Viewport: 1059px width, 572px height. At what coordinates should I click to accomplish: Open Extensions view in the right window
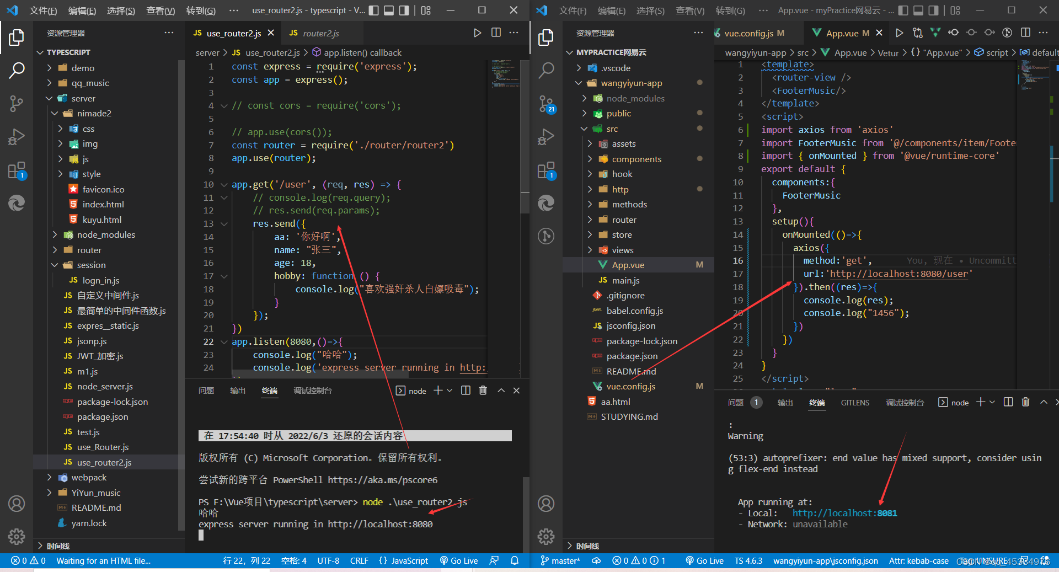coord(546,170)
